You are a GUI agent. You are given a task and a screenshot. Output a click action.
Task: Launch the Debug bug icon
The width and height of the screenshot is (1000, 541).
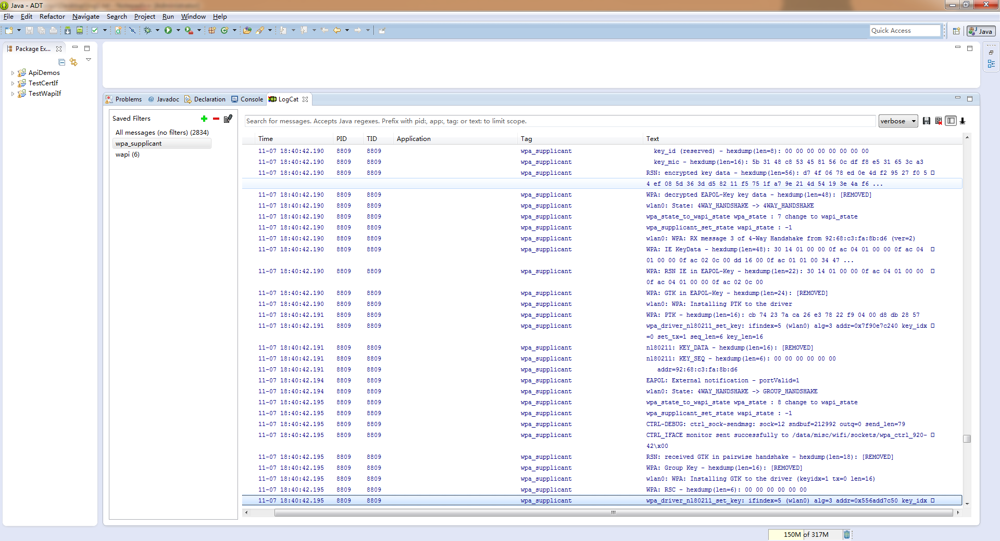pos(148,31)
